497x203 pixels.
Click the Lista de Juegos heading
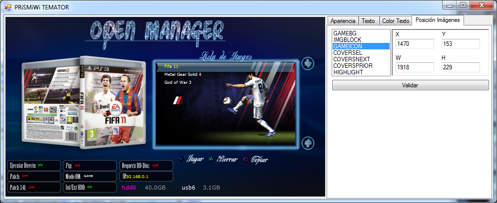point(226,56)
